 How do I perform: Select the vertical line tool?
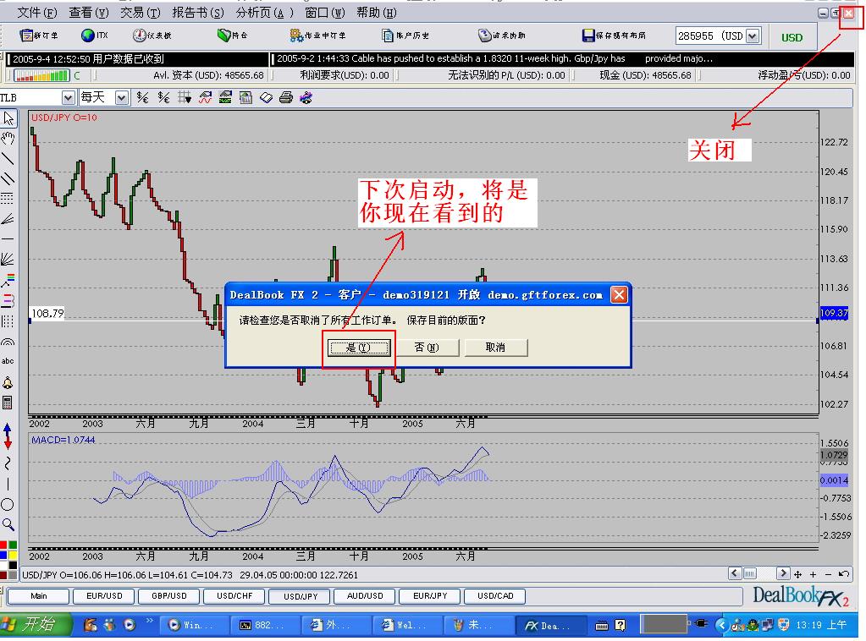8,484
